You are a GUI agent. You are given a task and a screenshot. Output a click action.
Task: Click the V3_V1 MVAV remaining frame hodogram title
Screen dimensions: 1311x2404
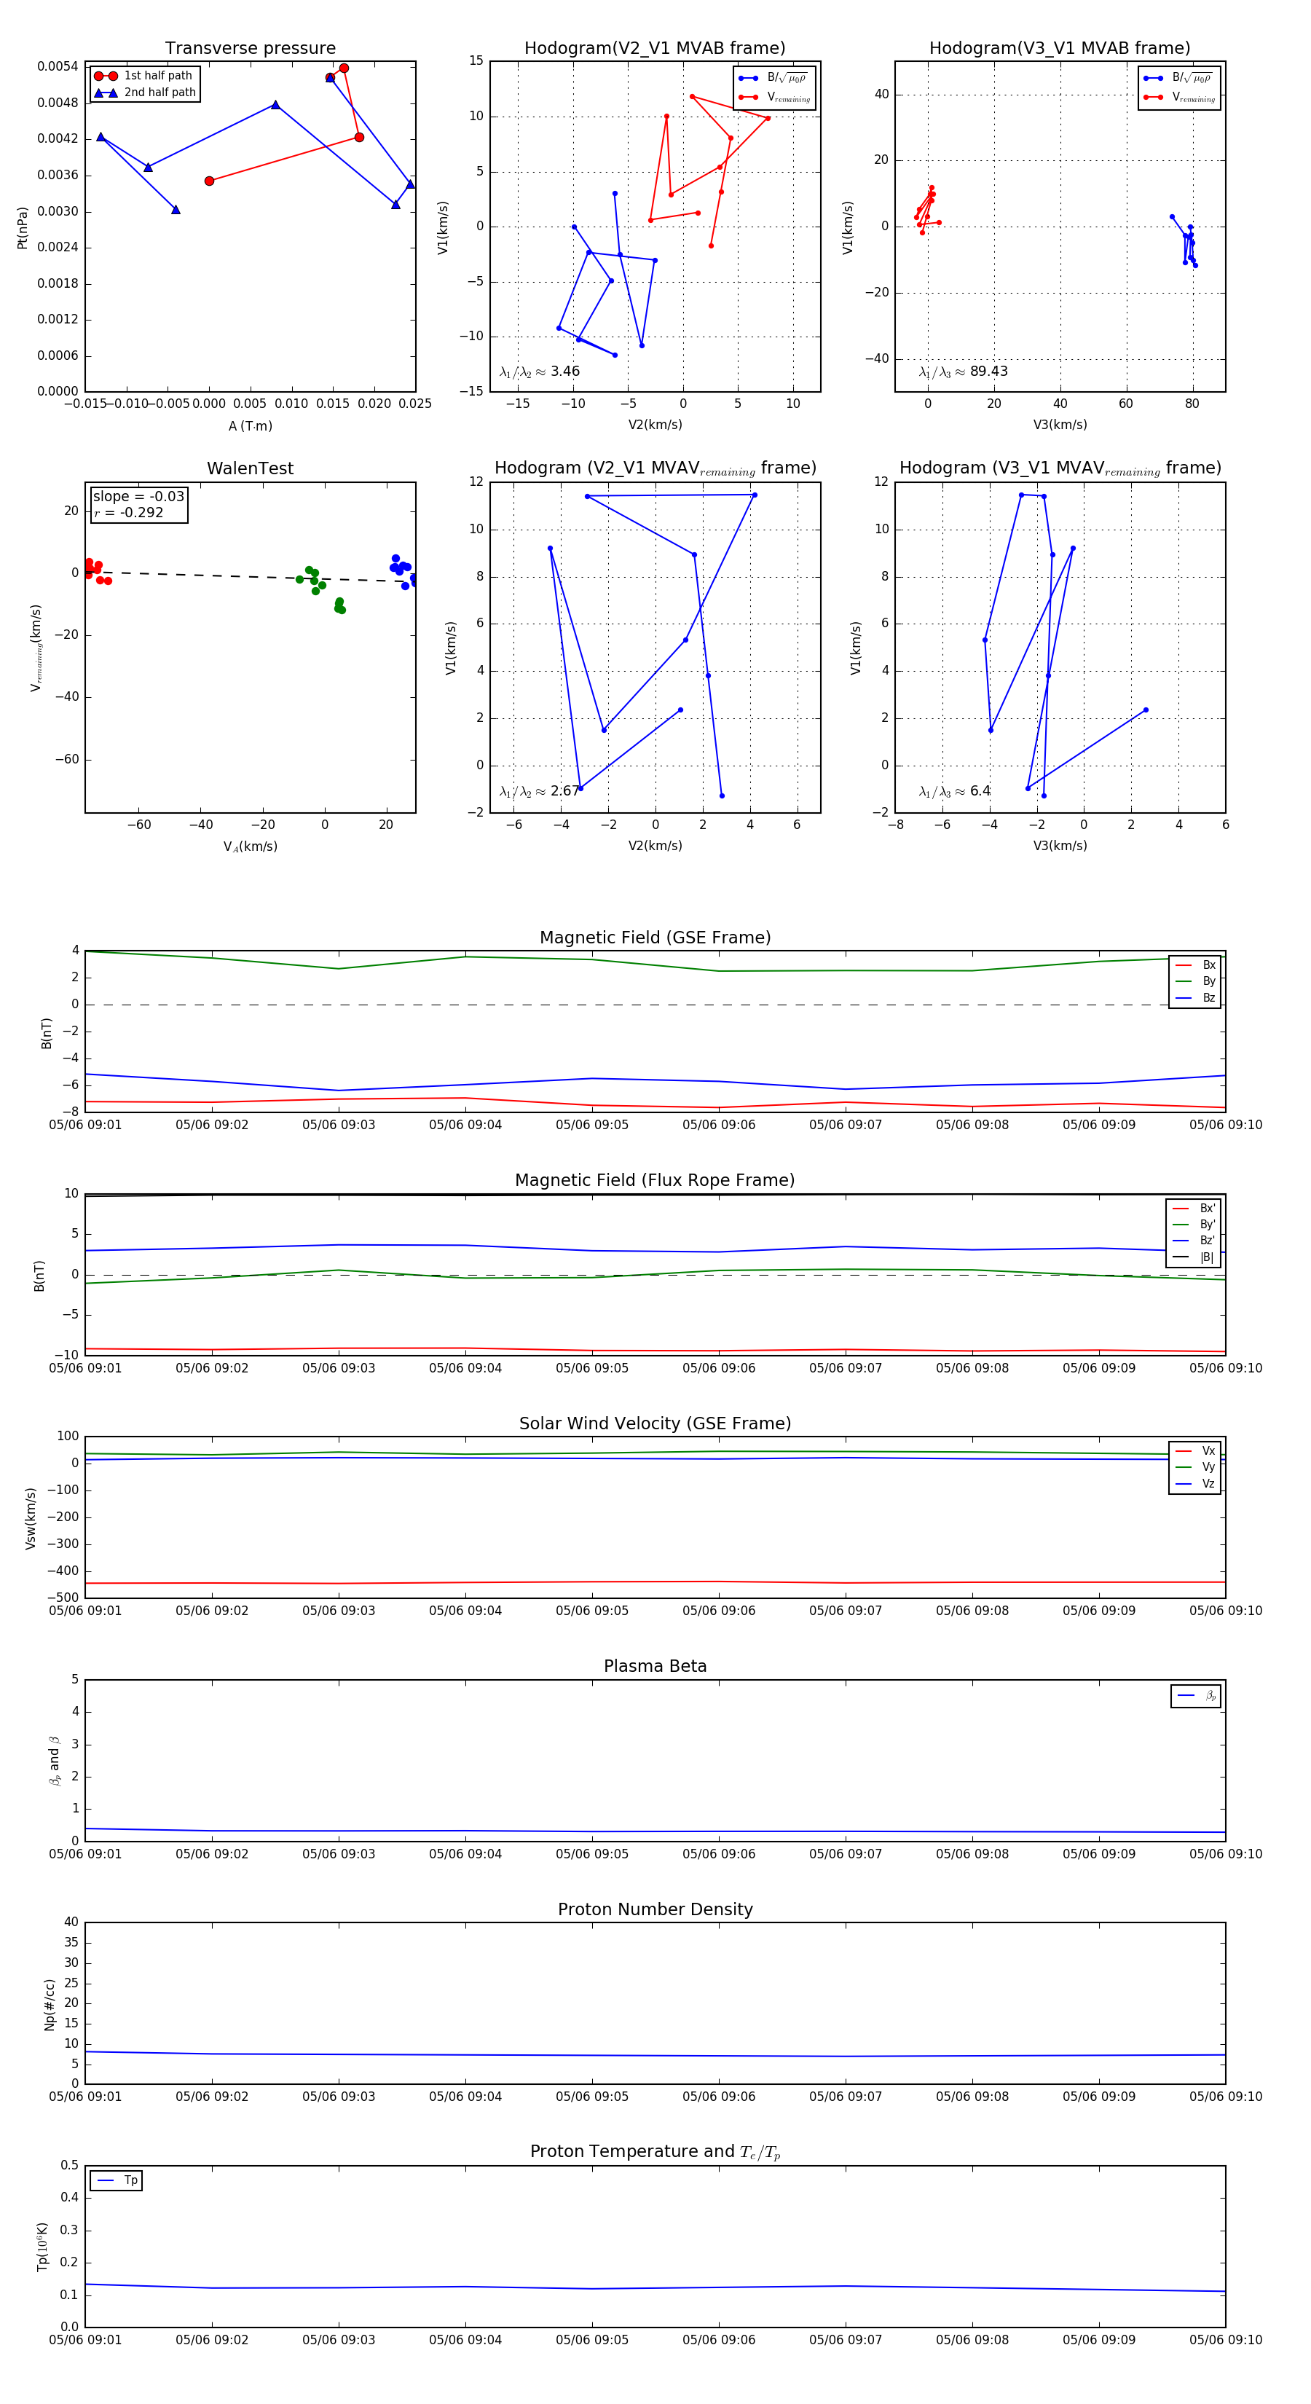tap(1060, 468)
